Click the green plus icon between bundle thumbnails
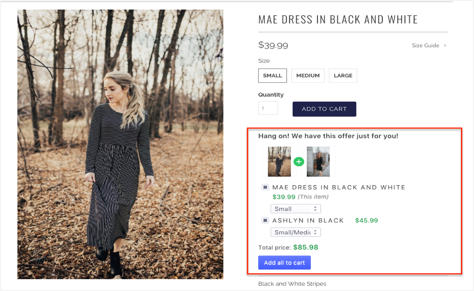Screen dimensions: 474x291 tap(299, 162)
